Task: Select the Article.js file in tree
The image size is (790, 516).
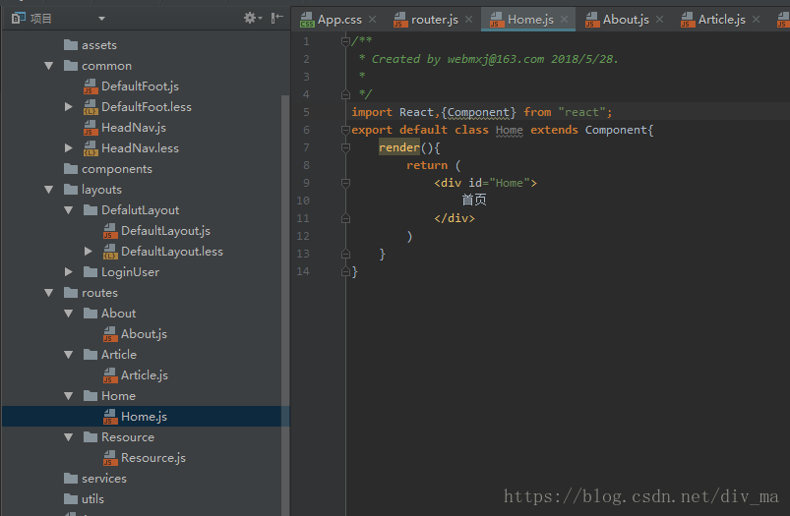Action: (136, 375)
